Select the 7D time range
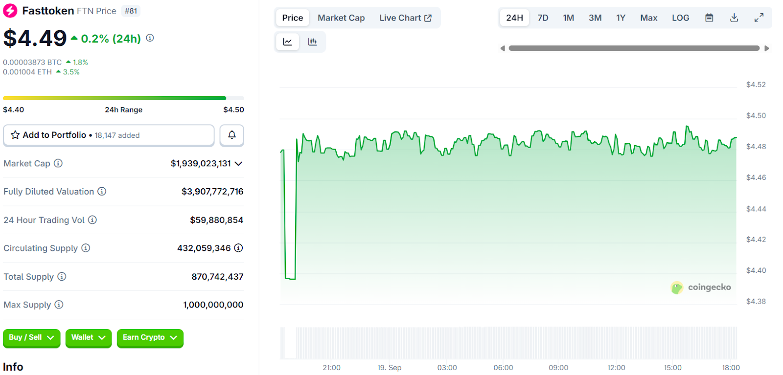Viewport: 783px width, 375px height. point(543,18)
